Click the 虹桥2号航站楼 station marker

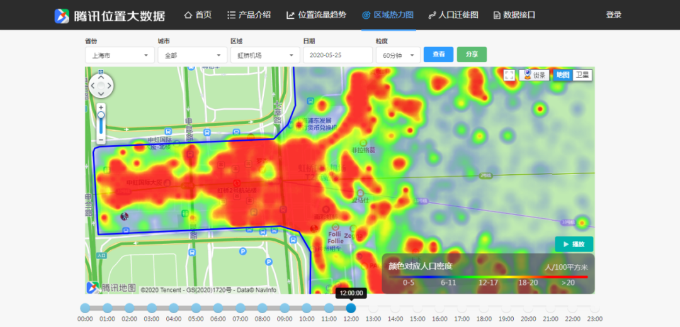point(237,183)
